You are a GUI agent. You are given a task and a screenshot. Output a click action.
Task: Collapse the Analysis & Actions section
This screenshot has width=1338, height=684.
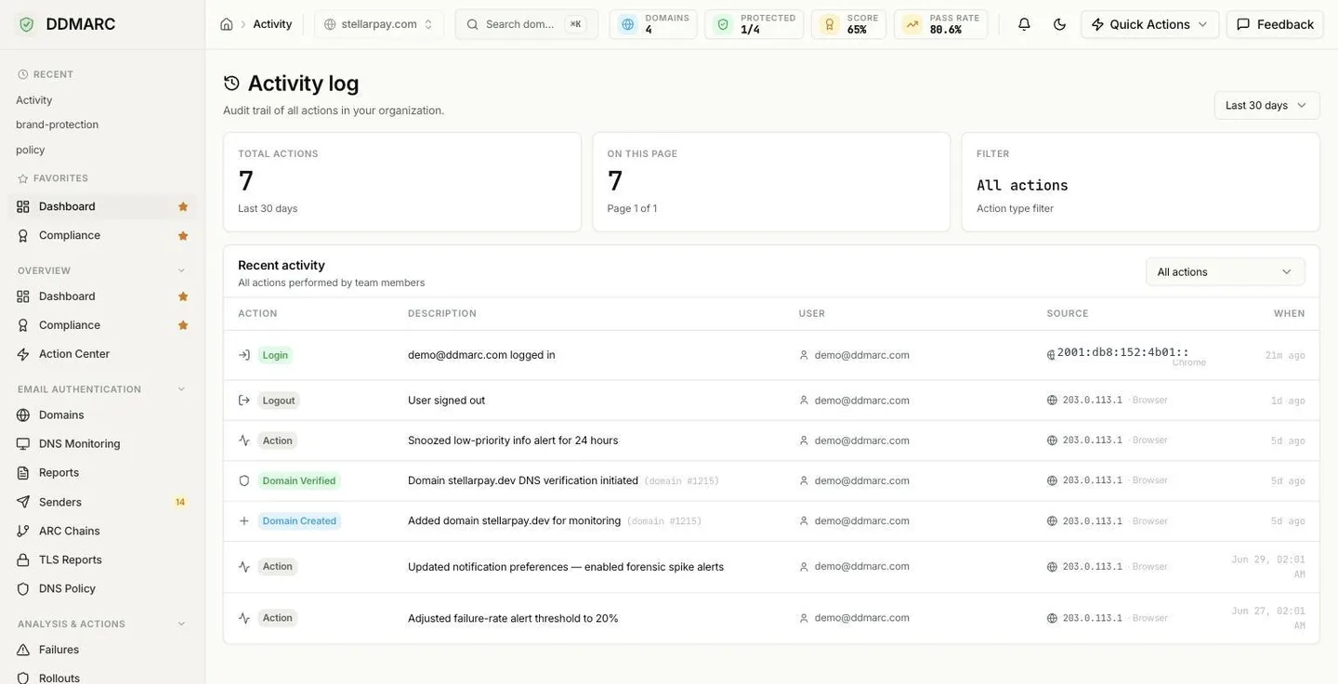pos(181,624)
